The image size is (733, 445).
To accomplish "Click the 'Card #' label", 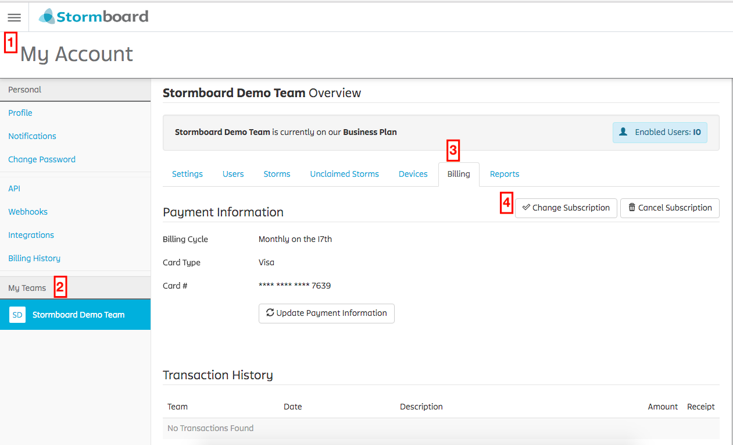I will tap(175, 286).
